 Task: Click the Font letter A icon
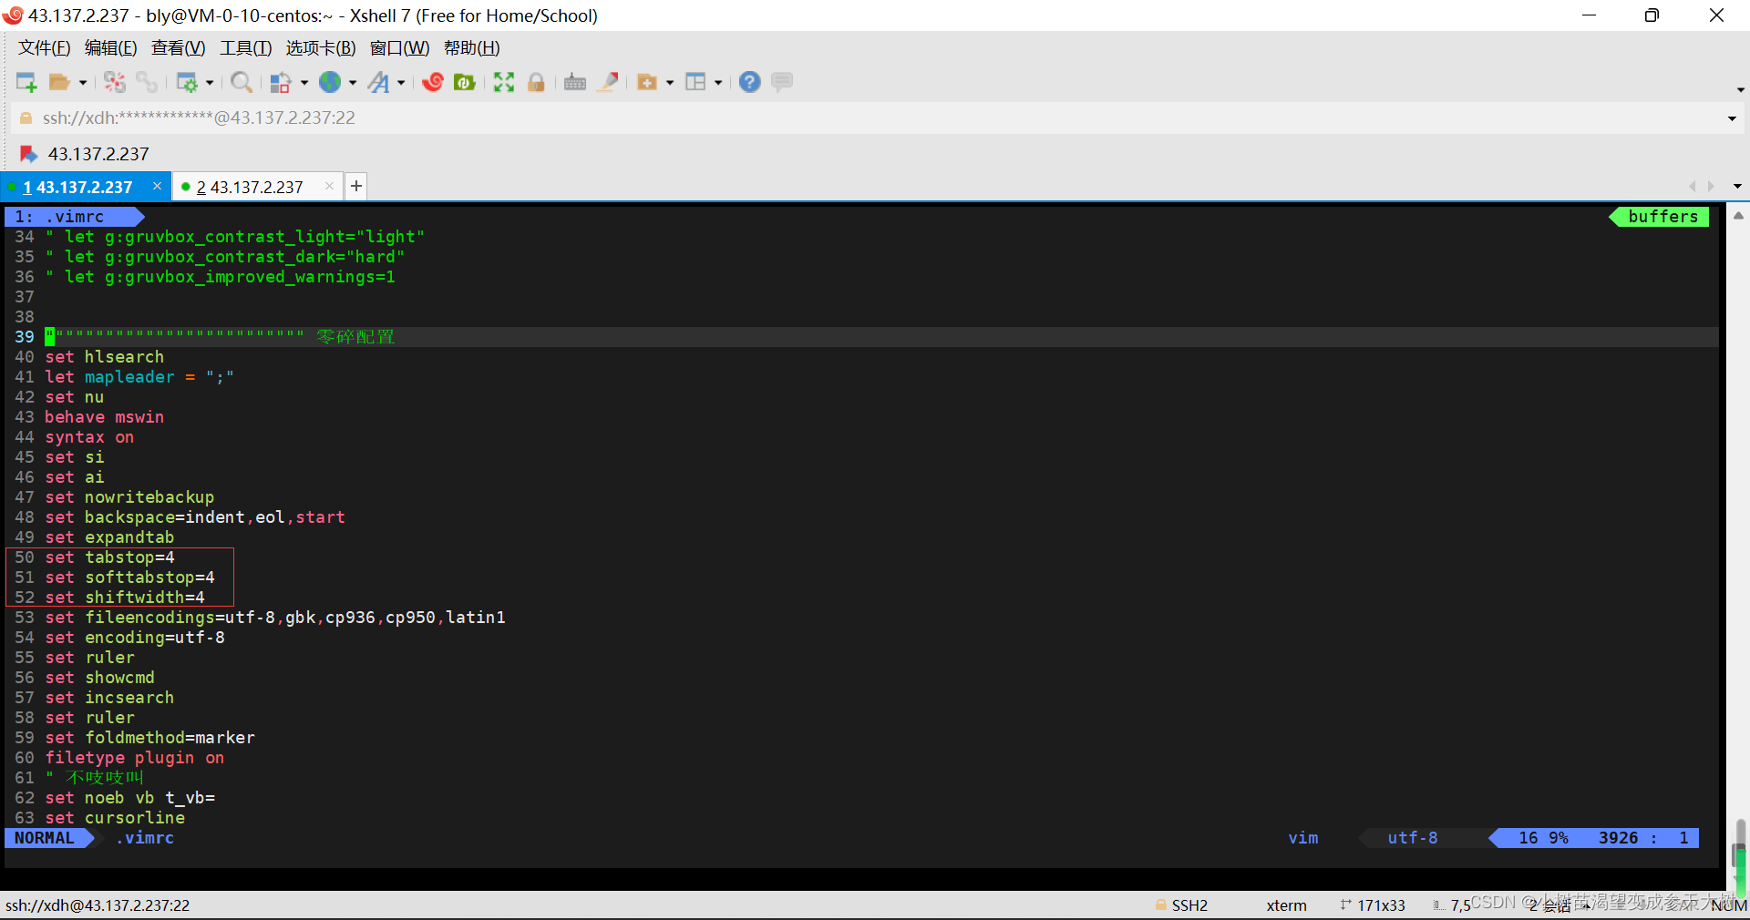coord(378,82)
